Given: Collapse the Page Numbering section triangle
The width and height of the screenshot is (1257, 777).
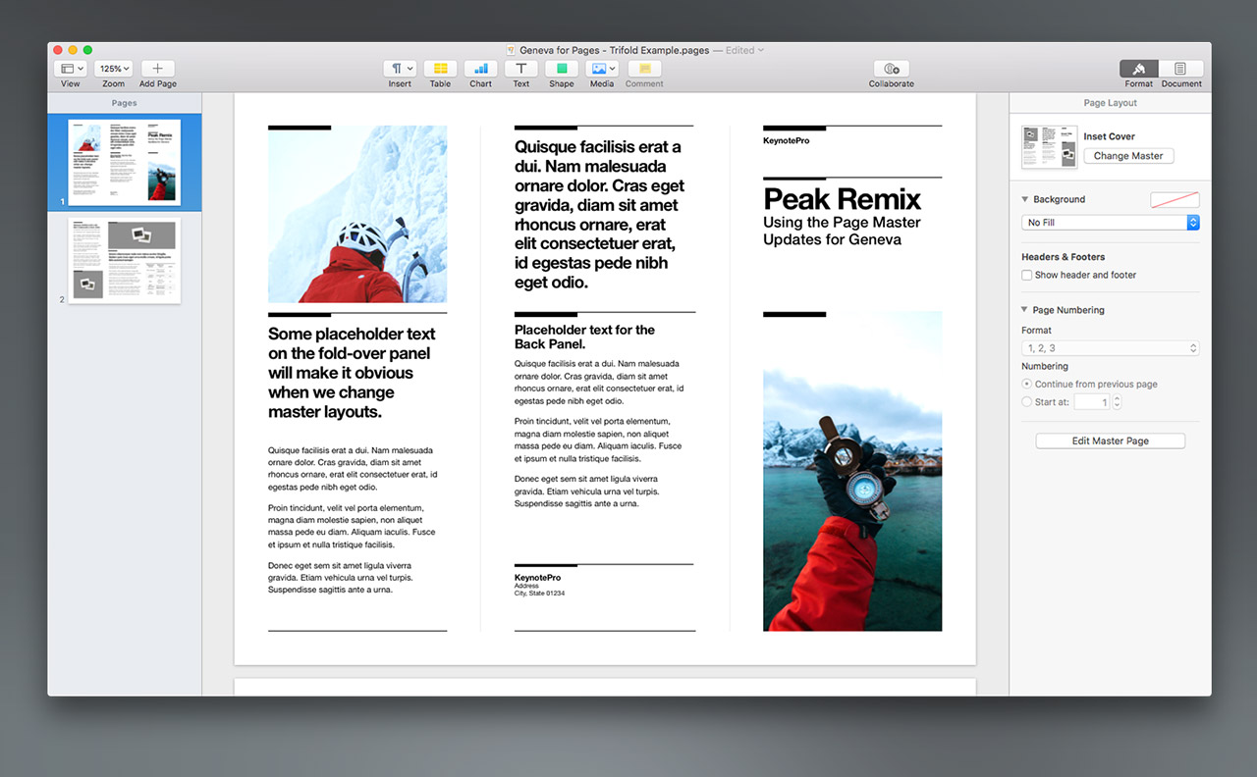Looking at the screenshot, I should pyautogui.click(x=1025, y=310).
